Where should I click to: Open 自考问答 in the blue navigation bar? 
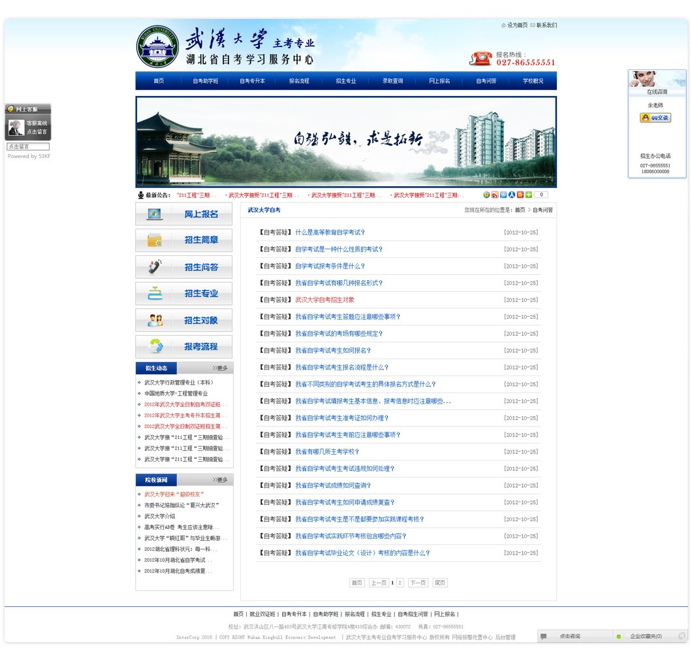coord(486,81)
